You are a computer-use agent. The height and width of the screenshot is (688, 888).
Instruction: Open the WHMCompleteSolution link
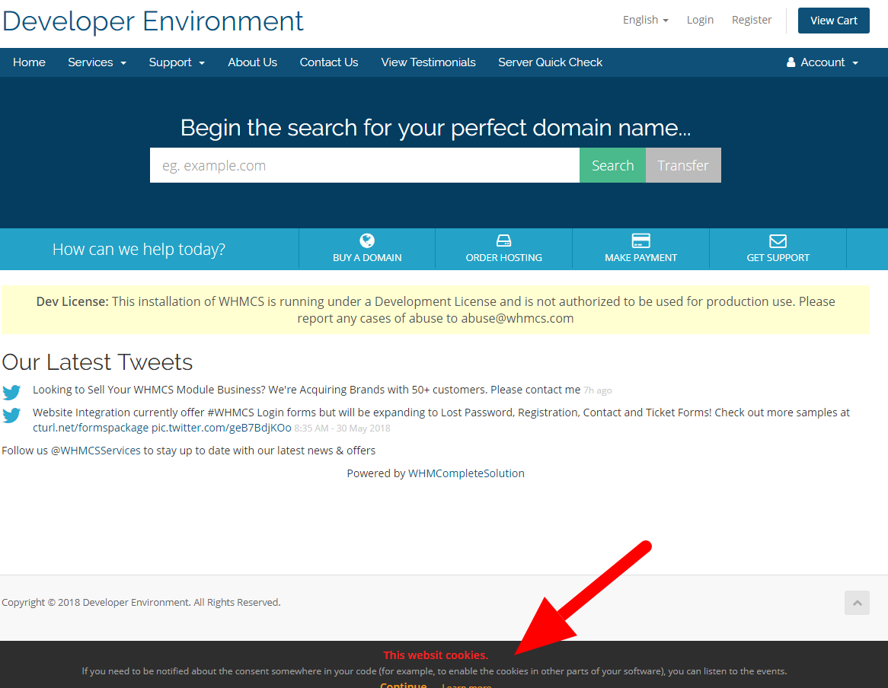click(466, 473)
